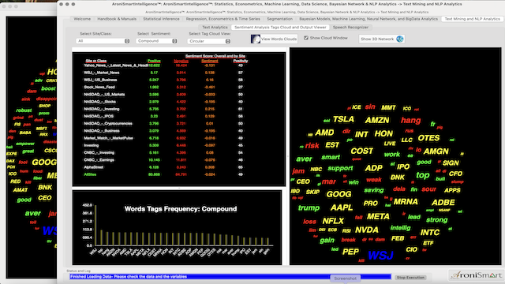Select the CNBC_-_Earnings row

pos(163,160)
